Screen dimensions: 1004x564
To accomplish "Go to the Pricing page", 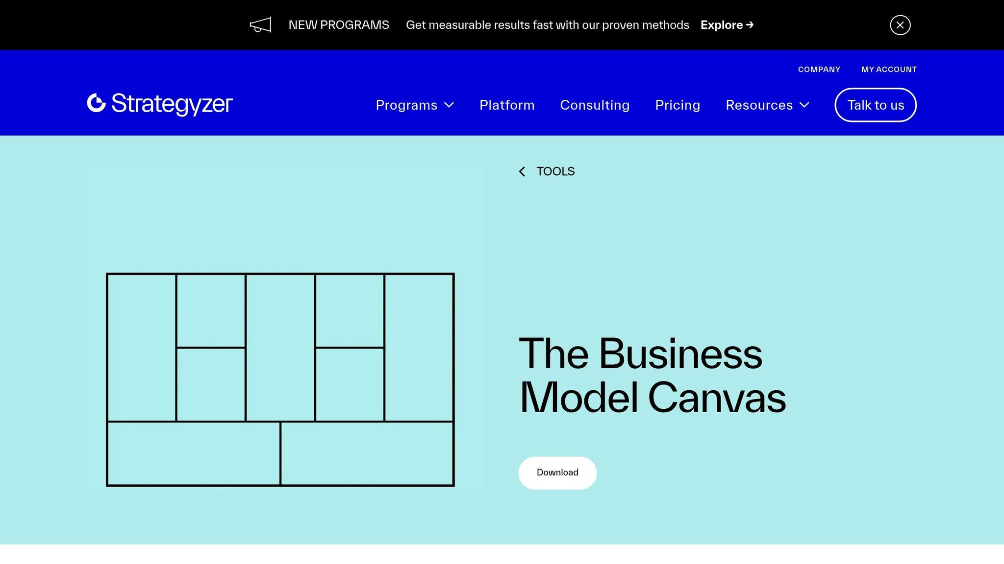I will [x=678, y=105].
